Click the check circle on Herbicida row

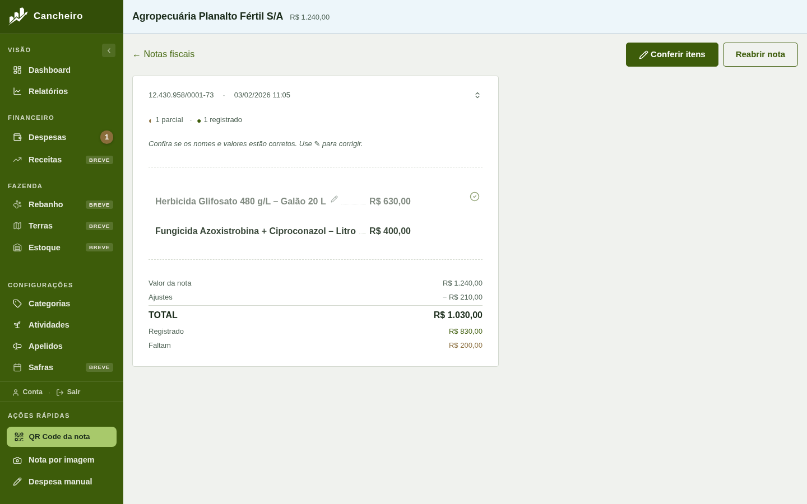[x=475, y=197]
